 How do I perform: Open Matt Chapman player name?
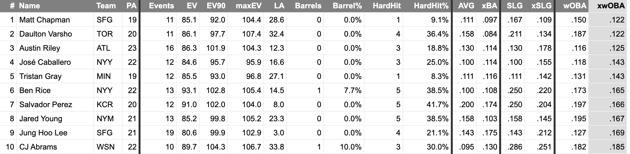44,20
